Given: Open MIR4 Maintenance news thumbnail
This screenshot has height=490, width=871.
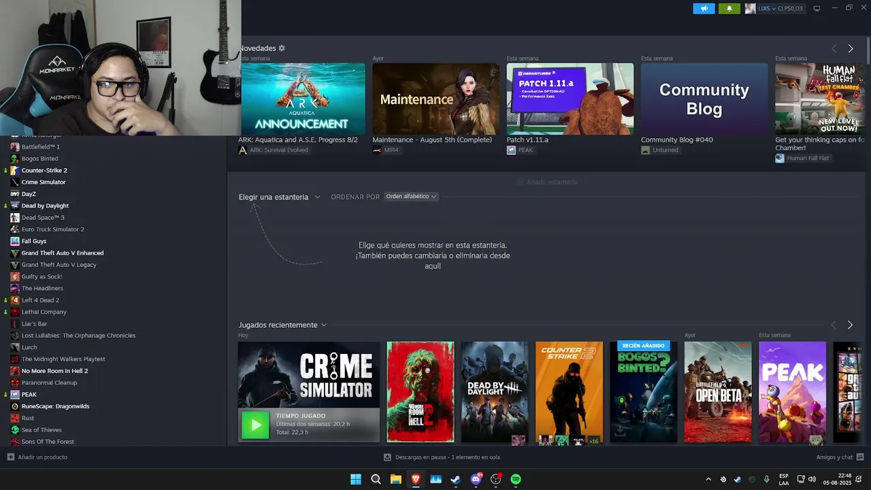Looking at the screenshot, I should click(435, 99).
